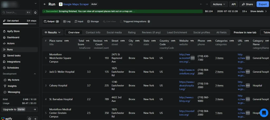Select the Social profiles view

tap(202, 32)
